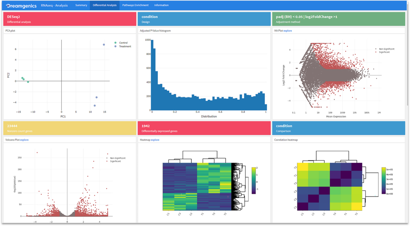Click the correlation heatmap color scale bar

pos(384,180)
